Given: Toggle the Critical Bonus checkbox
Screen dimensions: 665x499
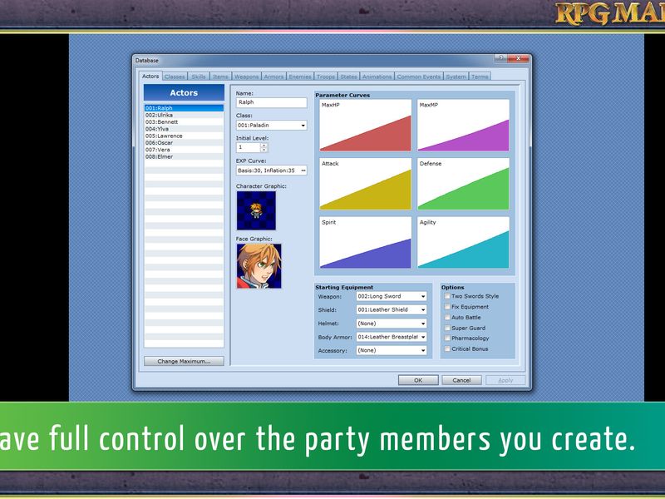Looking at the screenshot, I should coord(447,348).
